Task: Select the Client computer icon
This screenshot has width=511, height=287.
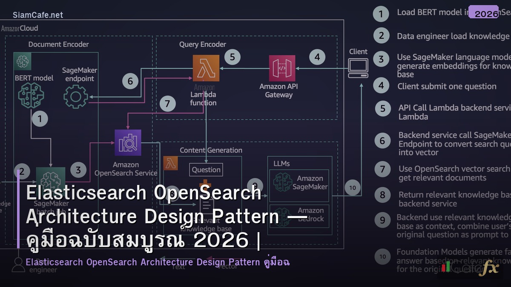Action: (358, 66)
